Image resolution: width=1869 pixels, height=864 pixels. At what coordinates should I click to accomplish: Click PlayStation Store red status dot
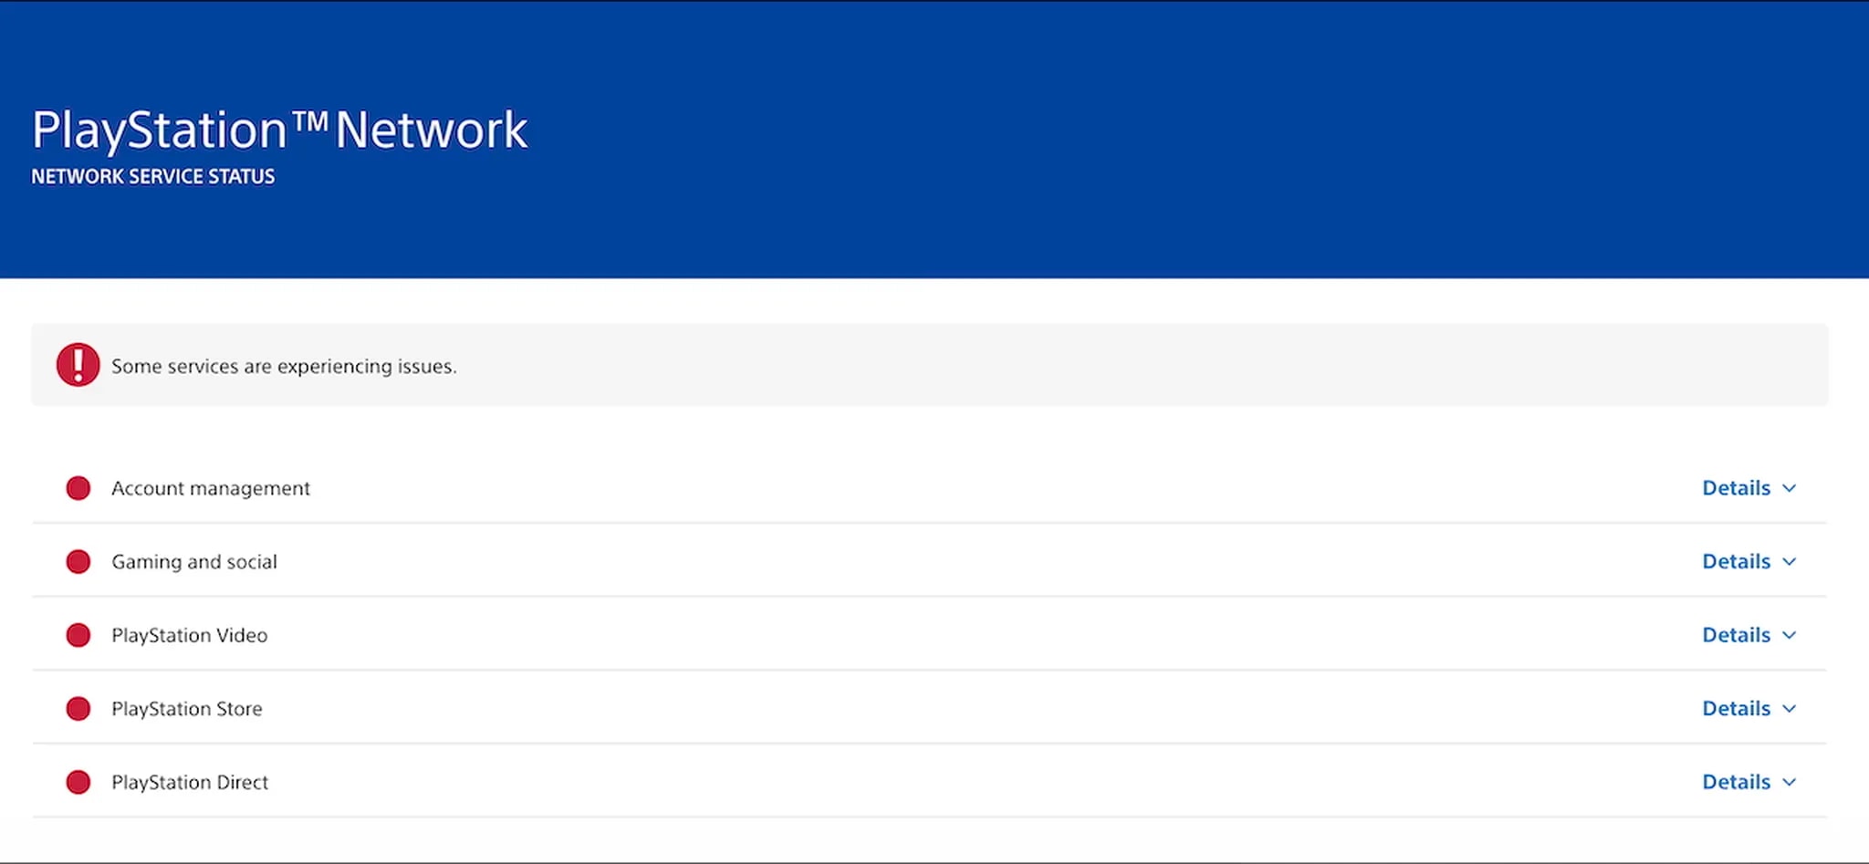click(78, 709)
